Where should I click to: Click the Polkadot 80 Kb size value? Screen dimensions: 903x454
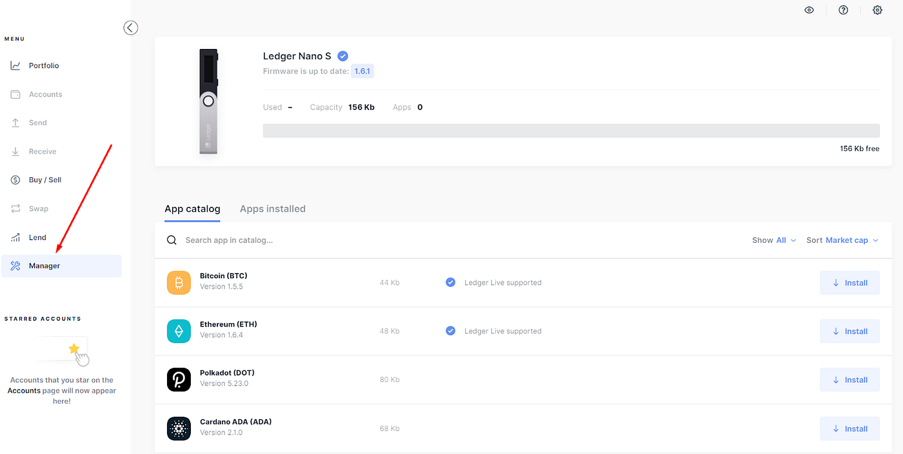[390, 380]
